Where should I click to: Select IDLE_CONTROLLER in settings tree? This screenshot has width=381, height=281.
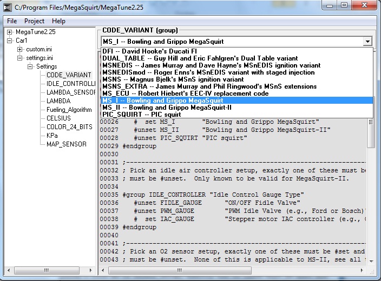click(71, 84)
